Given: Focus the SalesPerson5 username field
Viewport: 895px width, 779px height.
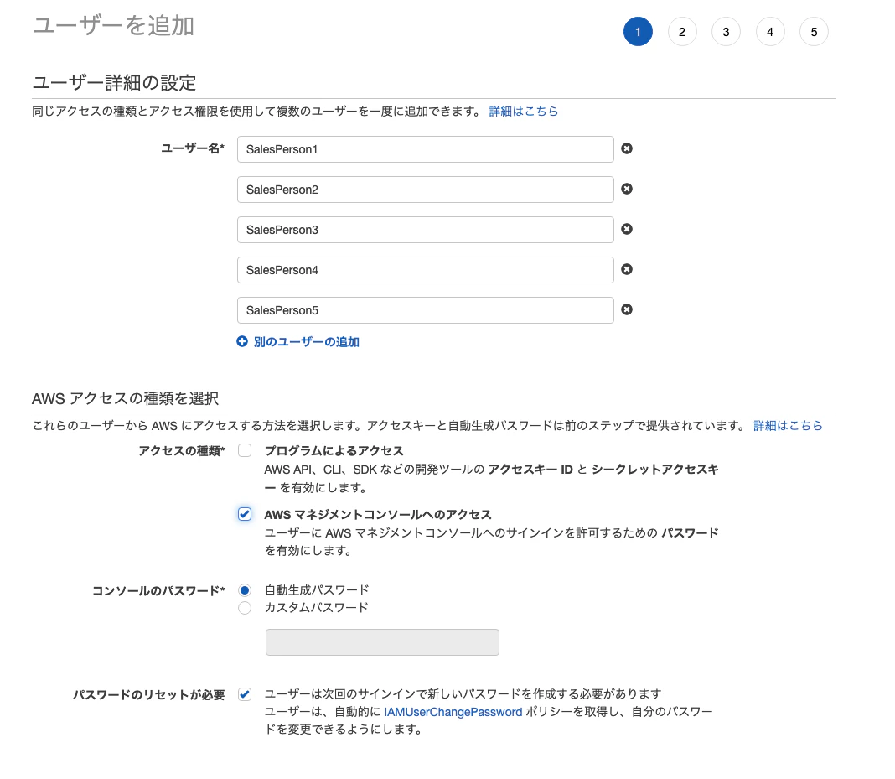Looking at the screenshot, I should click(426, 310).
